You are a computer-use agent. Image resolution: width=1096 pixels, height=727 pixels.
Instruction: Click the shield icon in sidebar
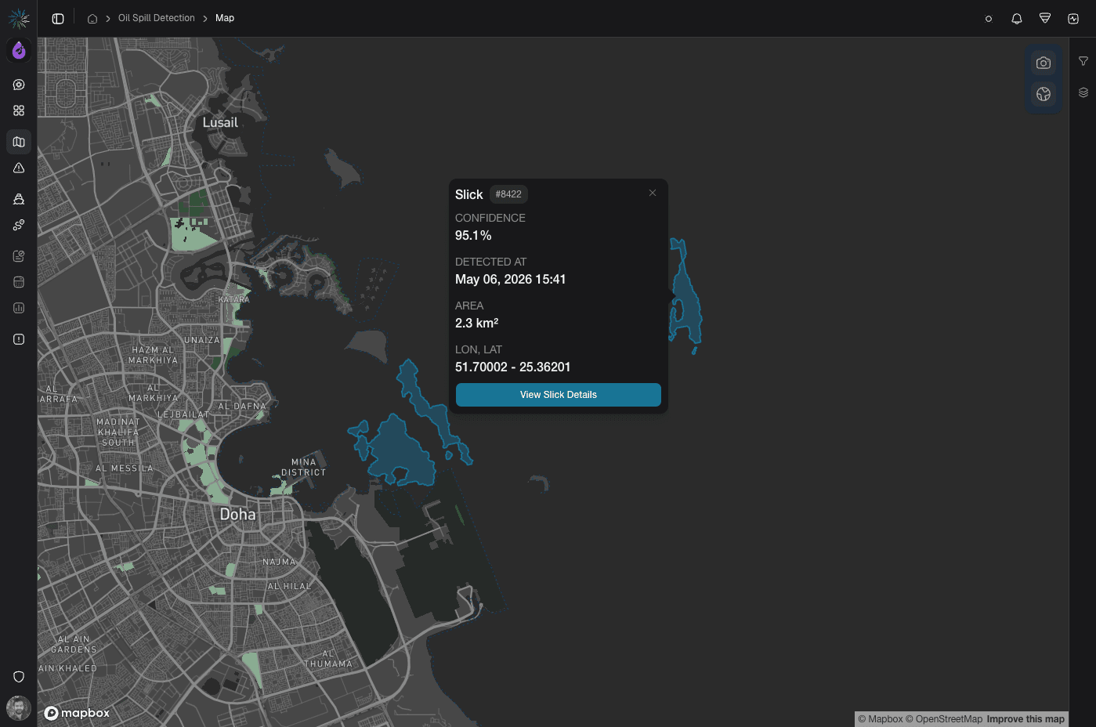19,677
